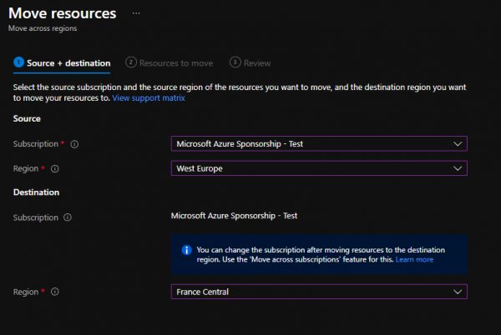
Task: Click the chevron arrow on Microsoft Azure Sponsorship dropdown
Action: coord(458,144)
